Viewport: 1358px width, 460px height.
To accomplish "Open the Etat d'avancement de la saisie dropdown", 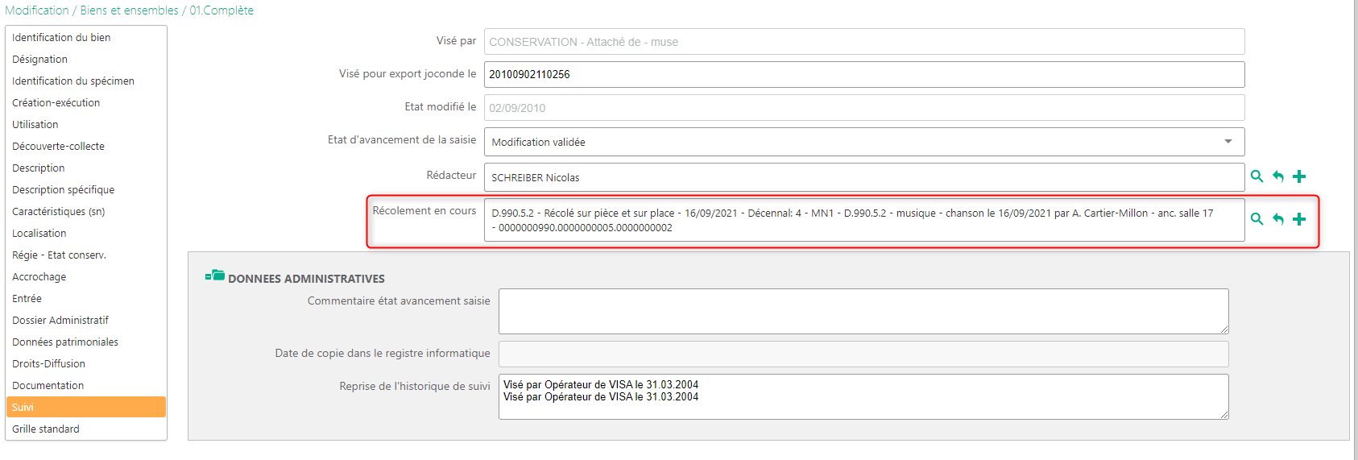I will coord(863,142).
